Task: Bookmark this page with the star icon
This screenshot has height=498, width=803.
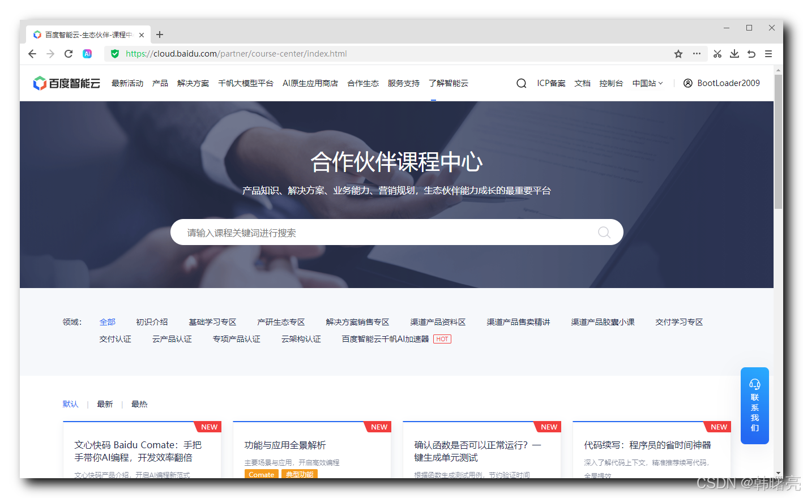Action: point(678,54)
